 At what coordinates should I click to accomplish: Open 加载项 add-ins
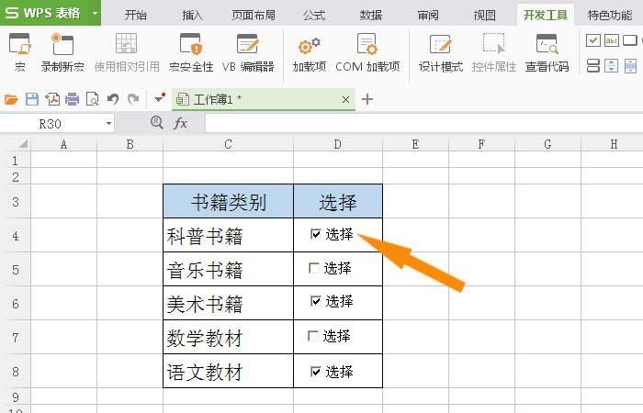(x=310, y=52)
